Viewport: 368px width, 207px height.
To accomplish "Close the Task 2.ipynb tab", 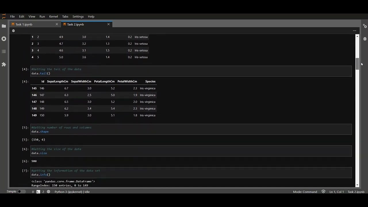I will (108, 24).
